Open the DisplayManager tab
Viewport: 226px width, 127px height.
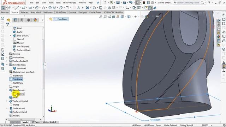(x=35, y=20)
